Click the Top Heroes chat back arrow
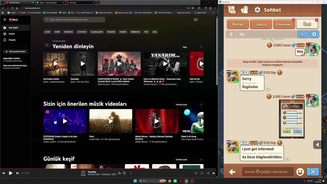 tap(232, 172)
